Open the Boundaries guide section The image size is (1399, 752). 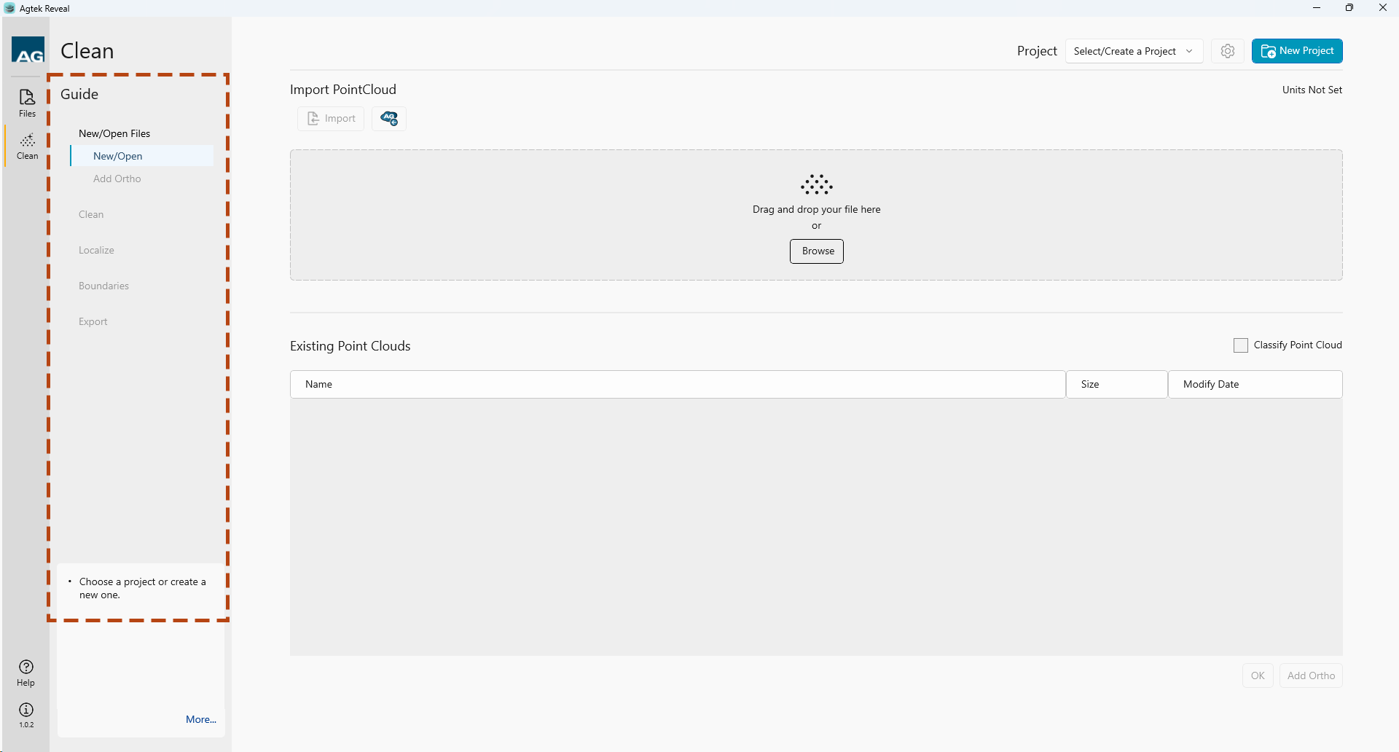(x=103, y=286)
